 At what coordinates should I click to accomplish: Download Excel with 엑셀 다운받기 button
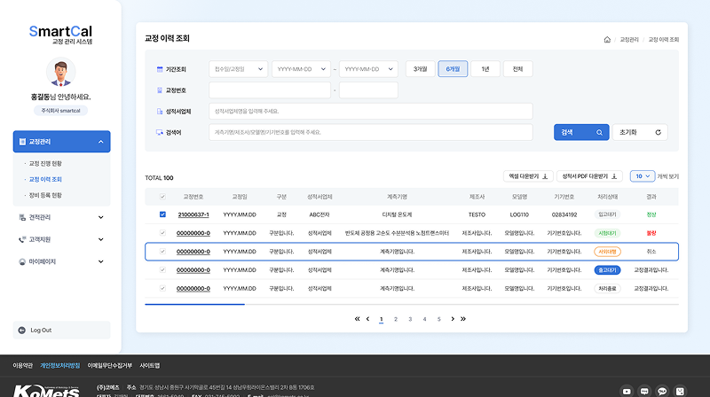[x=528, y=176]
